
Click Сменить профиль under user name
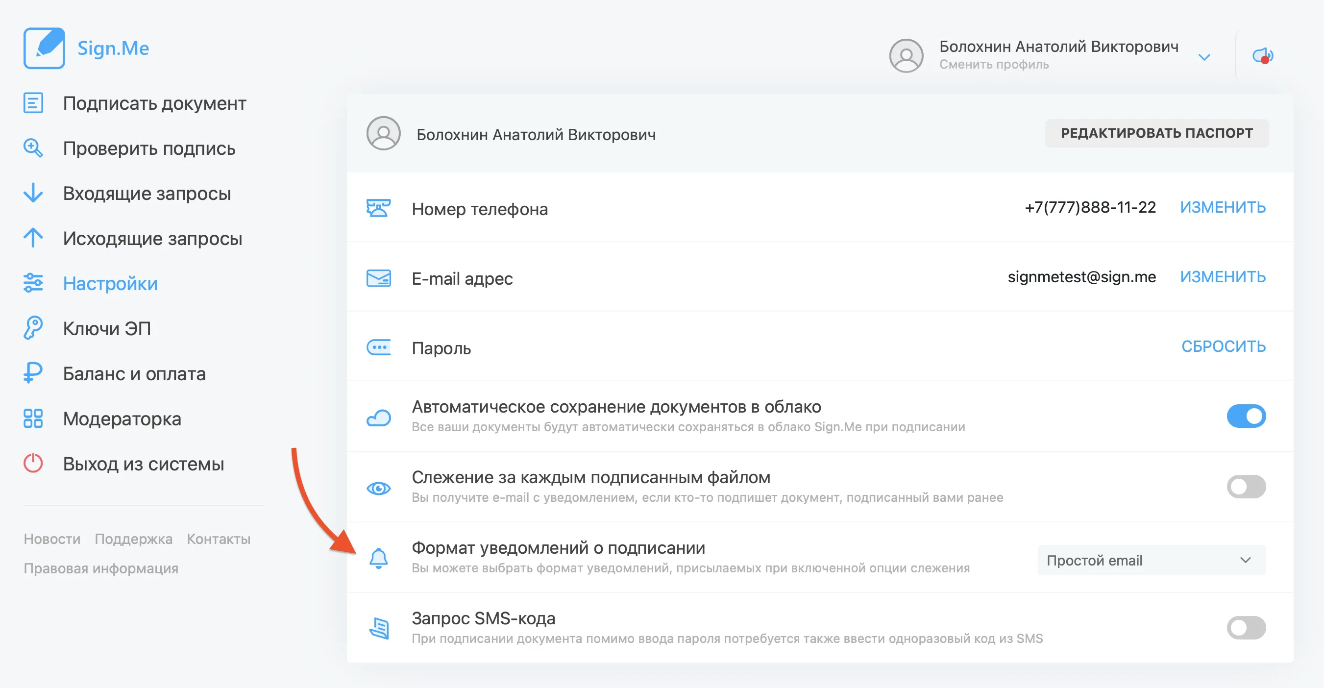(x=994, y=64)
